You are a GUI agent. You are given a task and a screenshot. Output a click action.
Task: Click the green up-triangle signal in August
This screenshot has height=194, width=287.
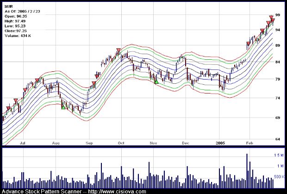pos(63,107)
